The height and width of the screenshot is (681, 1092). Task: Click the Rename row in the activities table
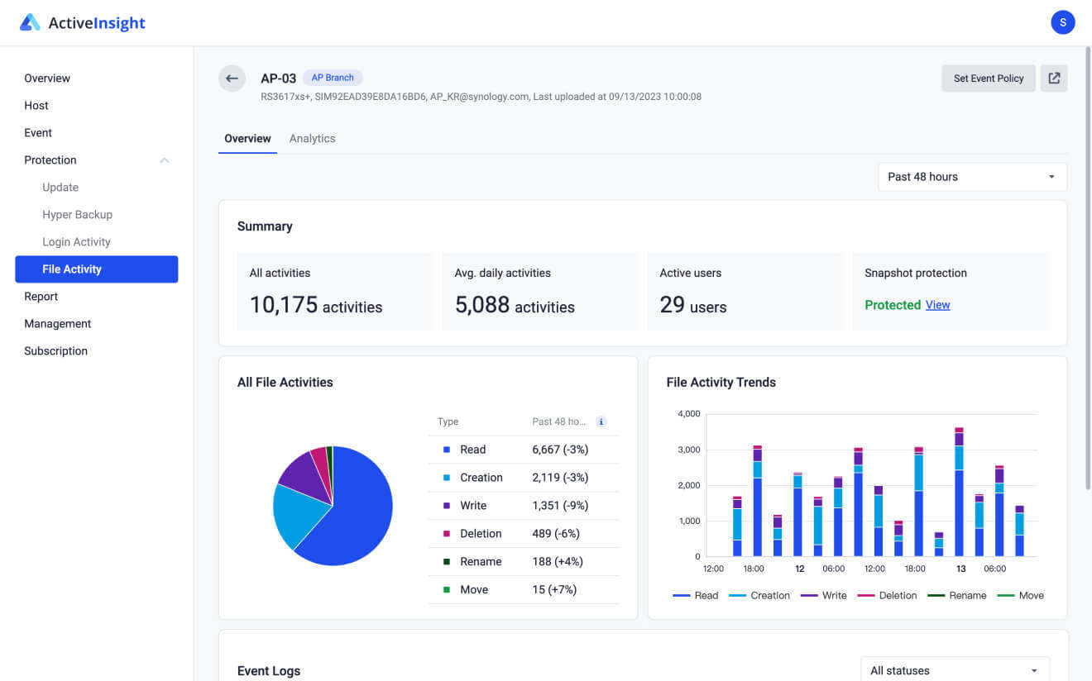524,561
